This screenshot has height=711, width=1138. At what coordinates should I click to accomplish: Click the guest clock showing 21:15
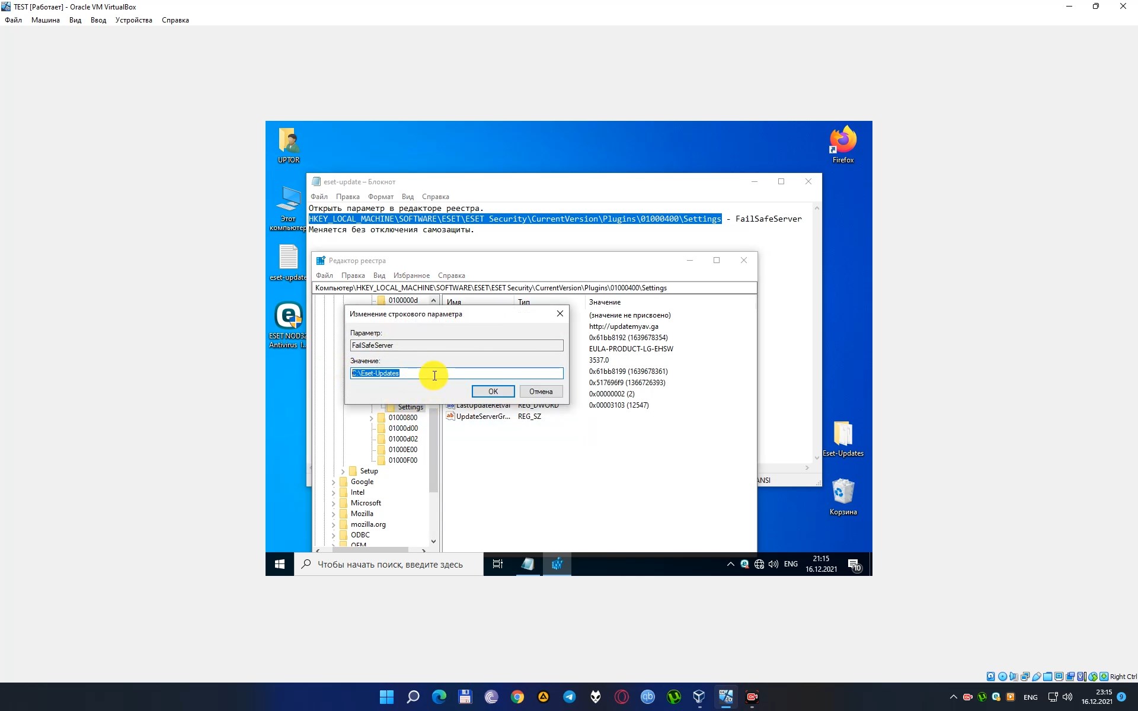click(821, 564)
